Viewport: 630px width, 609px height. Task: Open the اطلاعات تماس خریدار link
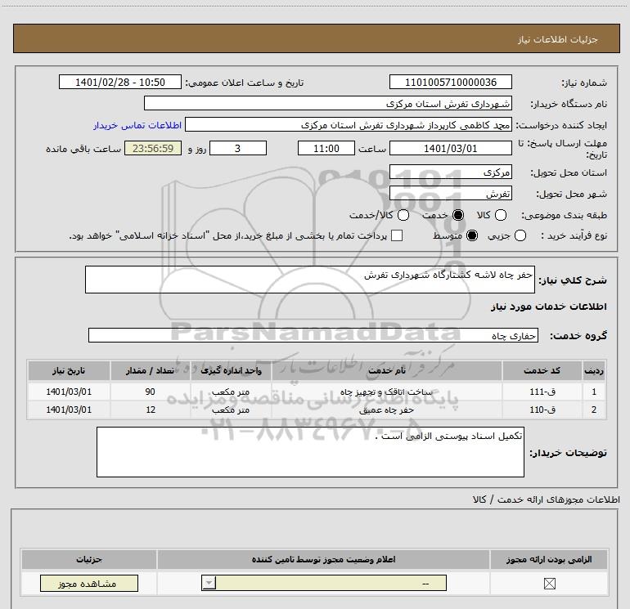[137, 125]
